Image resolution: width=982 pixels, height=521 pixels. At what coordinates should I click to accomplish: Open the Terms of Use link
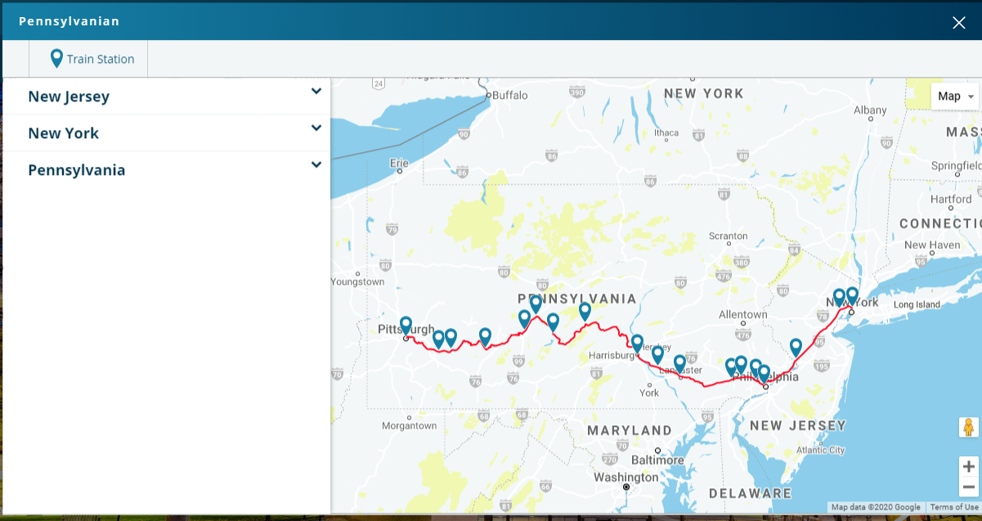point(953,507)
